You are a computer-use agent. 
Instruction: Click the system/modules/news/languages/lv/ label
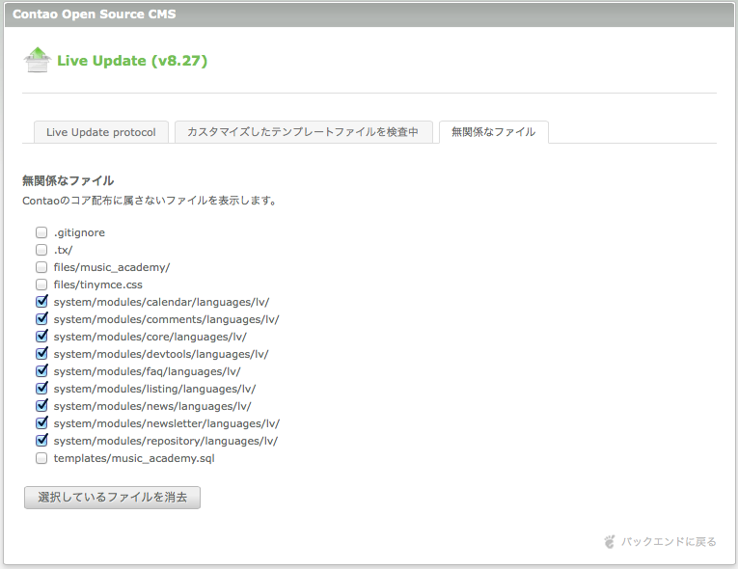click(x=152, y=406)
